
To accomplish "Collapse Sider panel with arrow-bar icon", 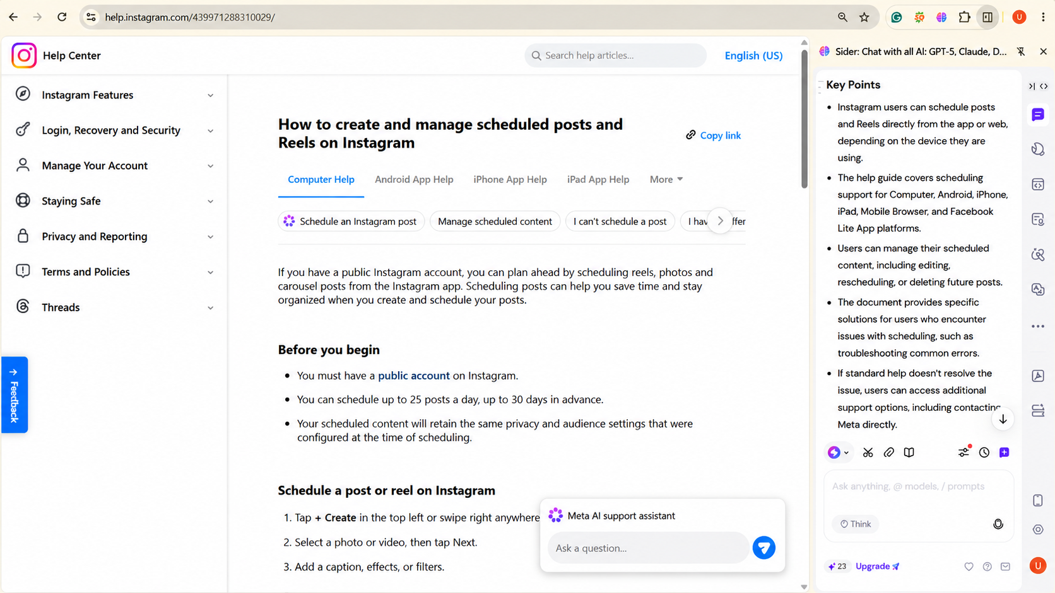I will click(x=1032, y=86).
